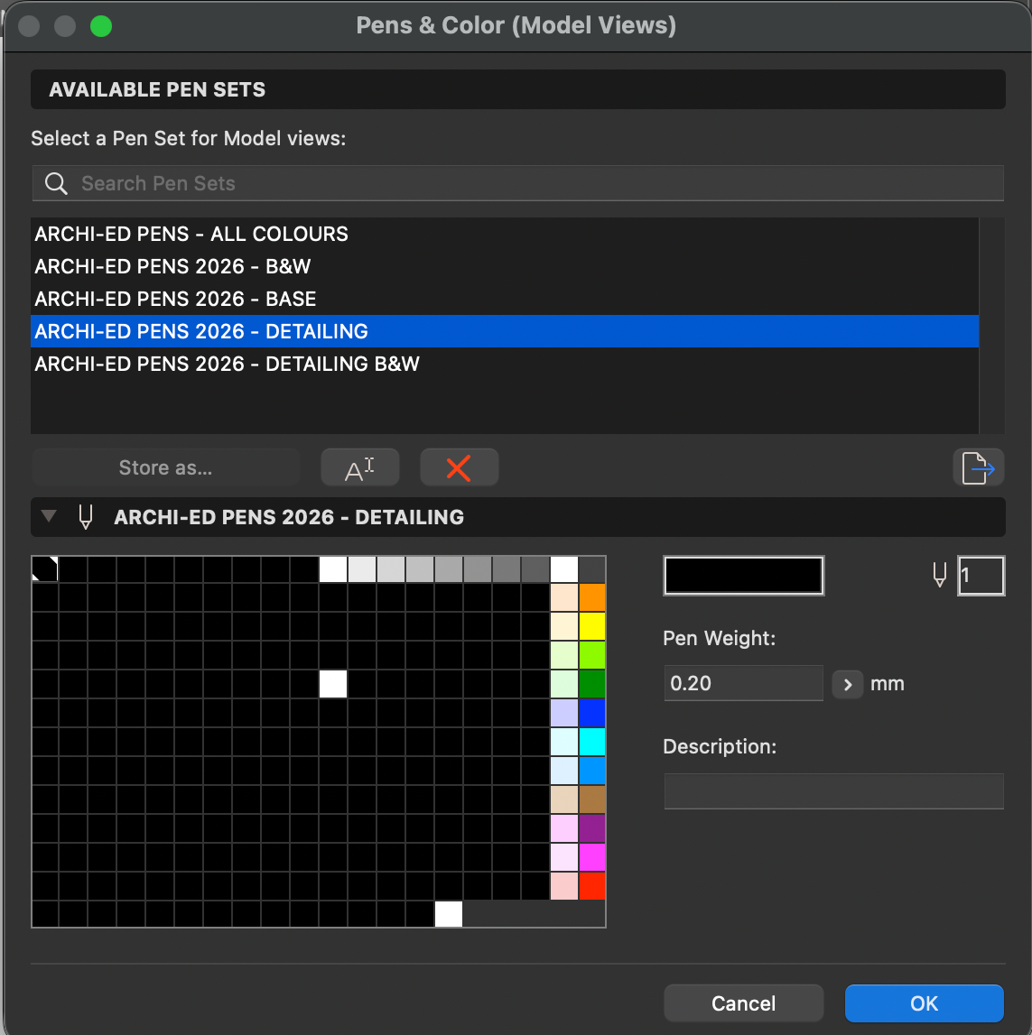Open the Pen Weight arrow popup

click(847, 684)
